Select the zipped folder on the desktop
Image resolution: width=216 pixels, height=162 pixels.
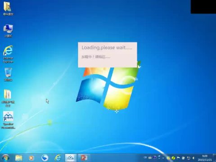point(8,98)
